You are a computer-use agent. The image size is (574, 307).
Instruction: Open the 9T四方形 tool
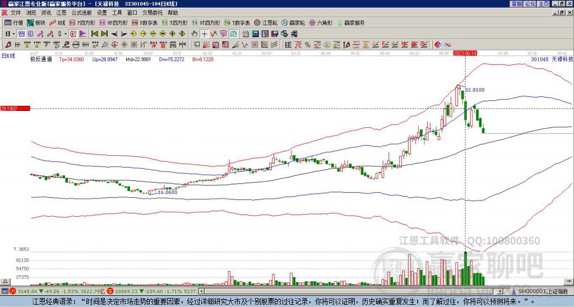206,22
